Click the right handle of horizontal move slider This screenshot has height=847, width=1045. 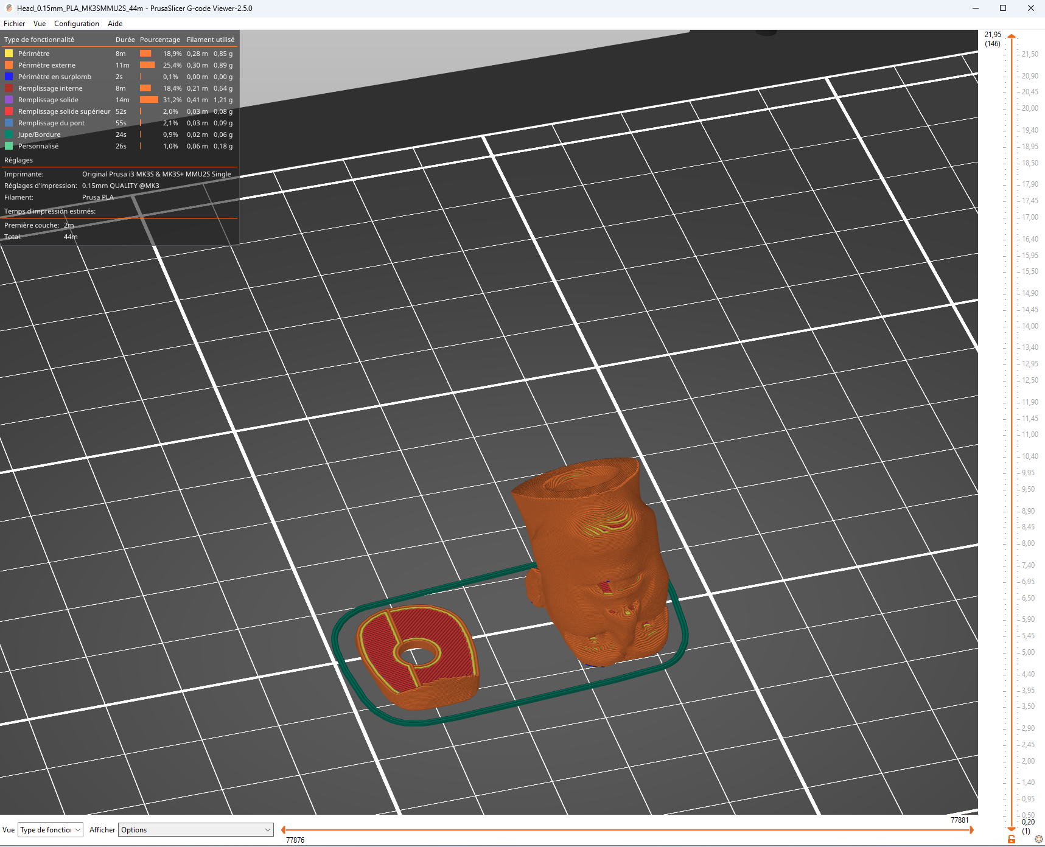coord(971,830)
